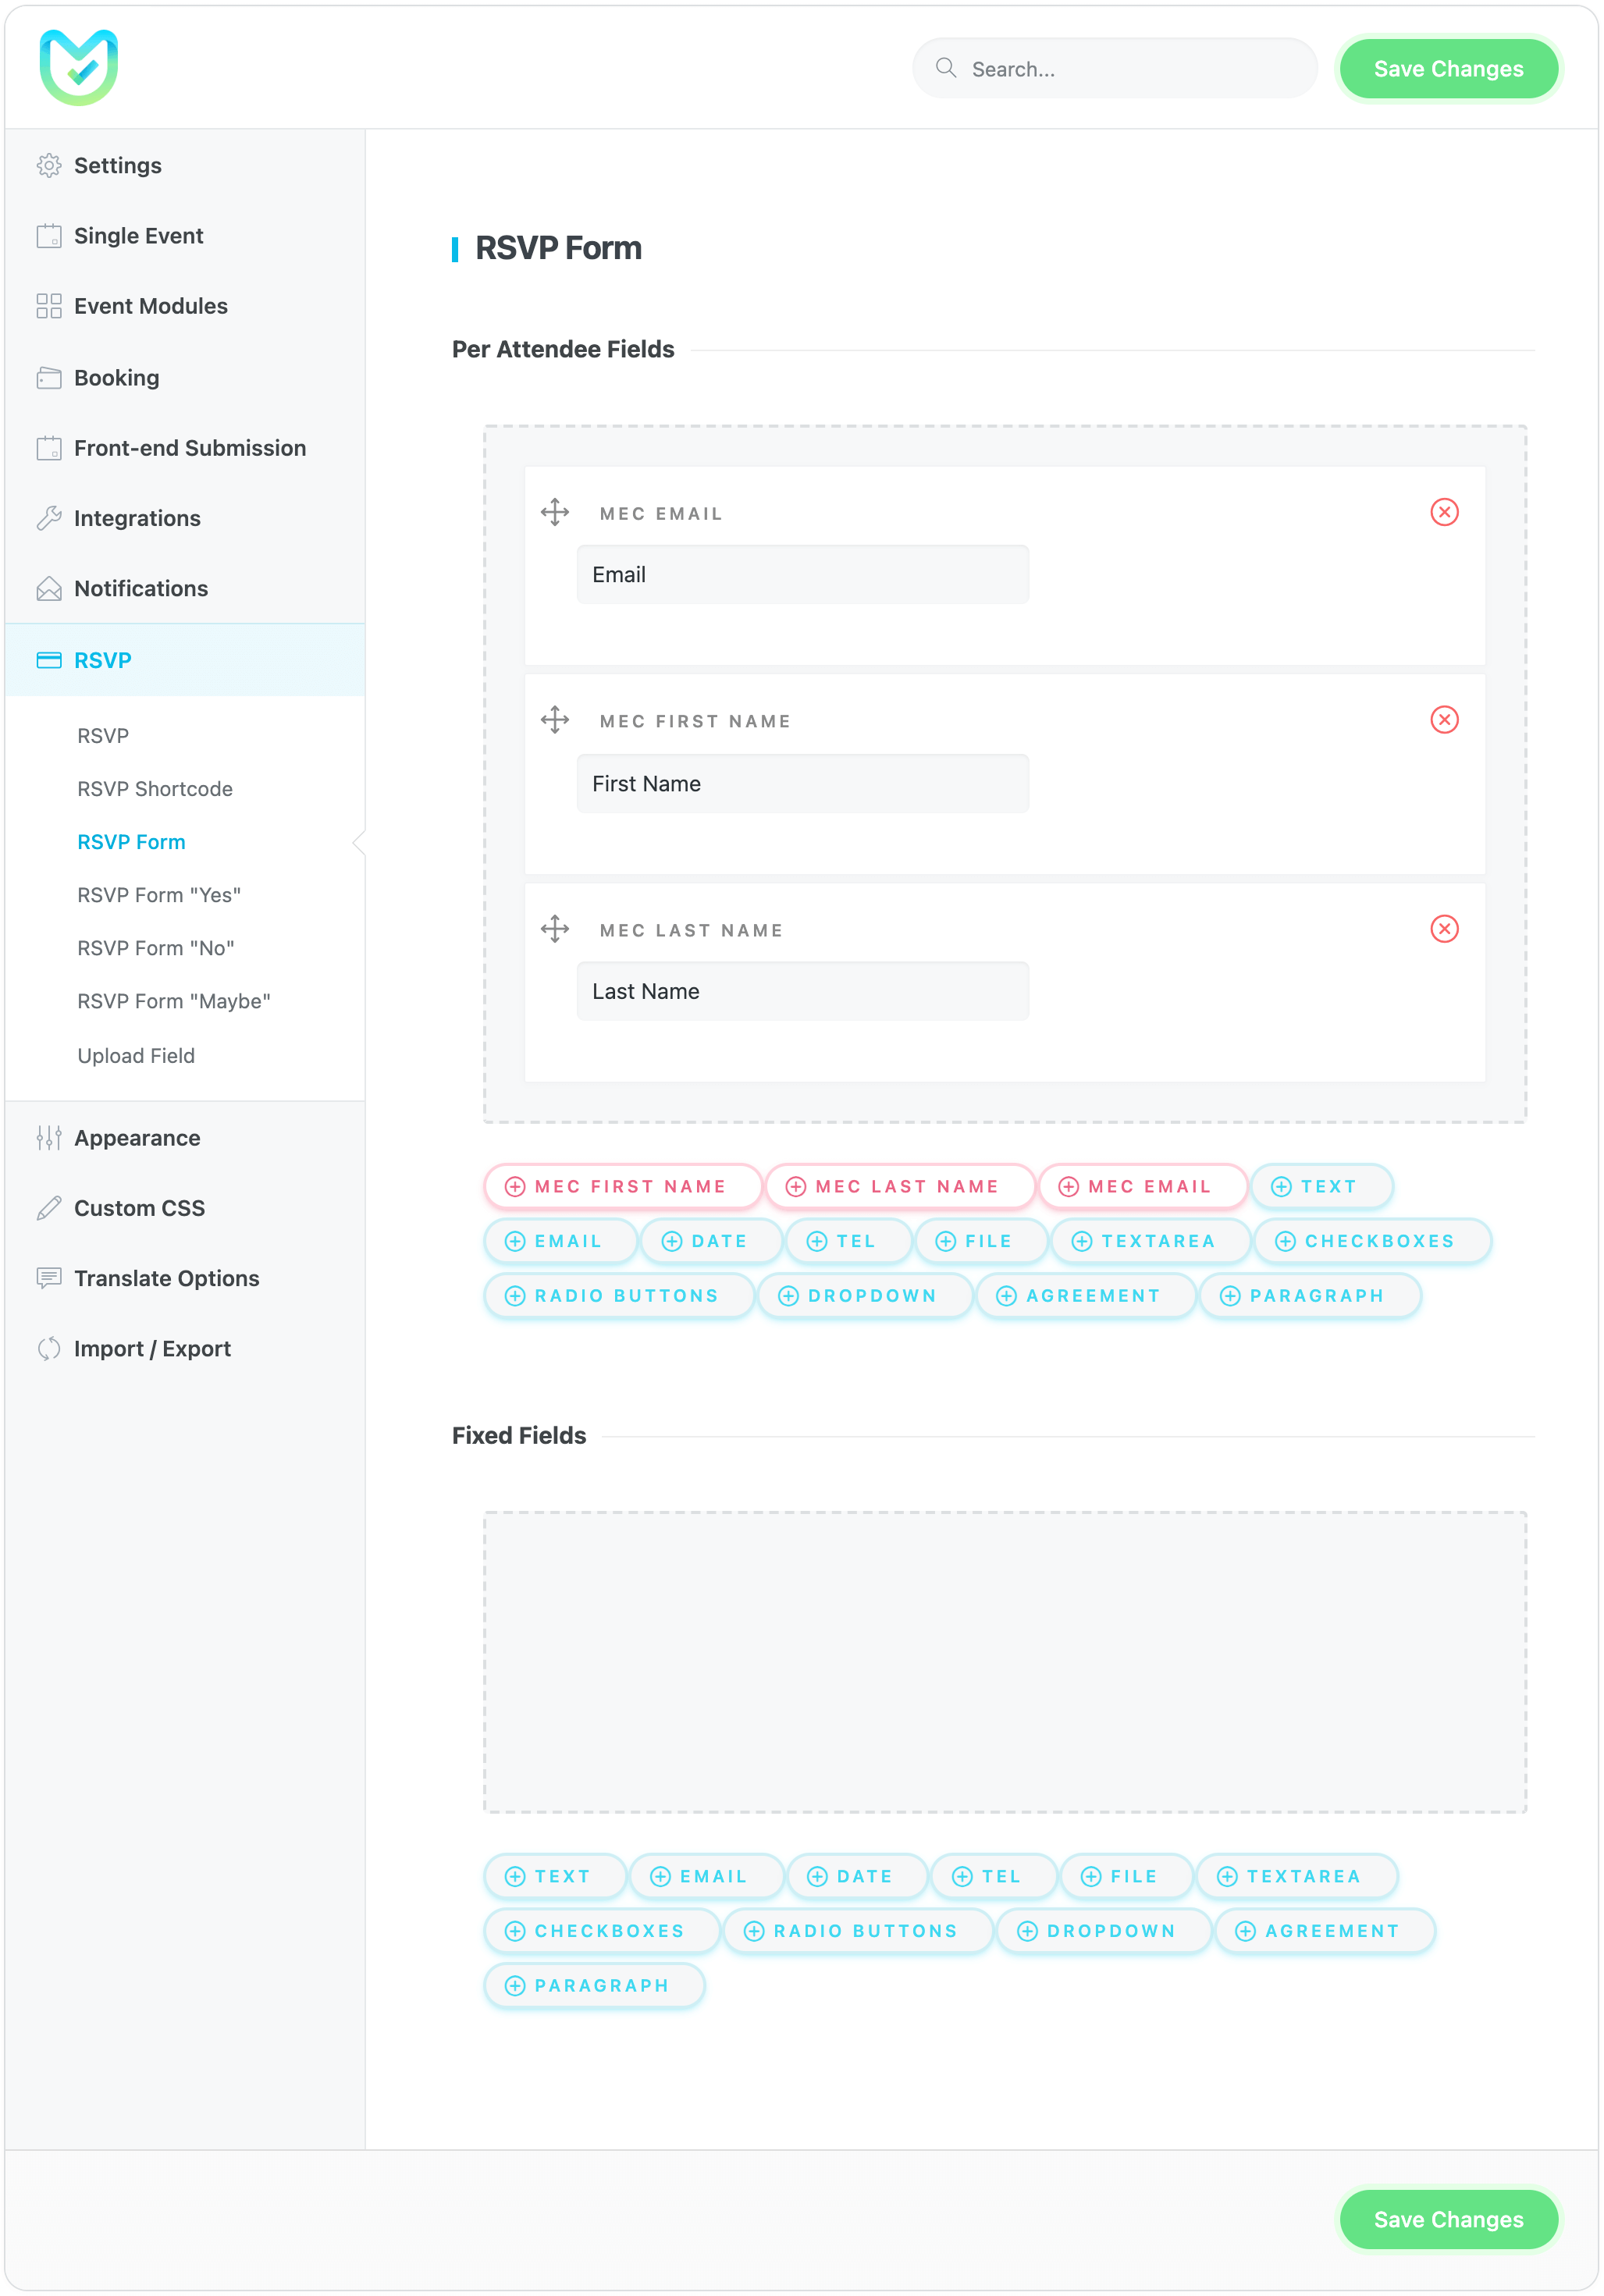
Task: Add Radio Buttons to Fixed Fields
Action: click(x=857, y=1931)
